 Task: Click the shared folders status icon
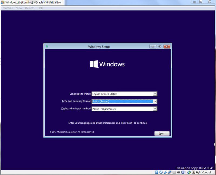coord(174,172)
